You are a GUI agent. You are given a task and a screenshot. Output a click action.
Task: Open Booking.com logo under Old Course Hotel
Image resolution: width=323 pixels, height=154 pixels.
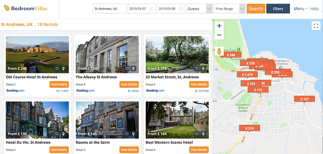tap(15, 90)
